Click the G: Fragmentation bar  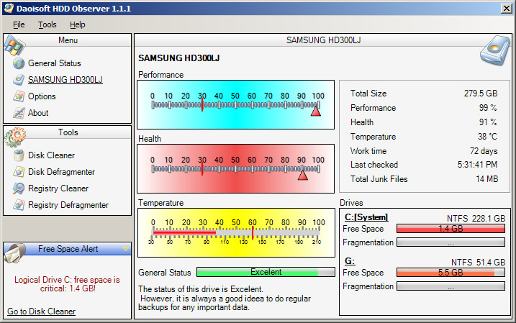(451, 286)
